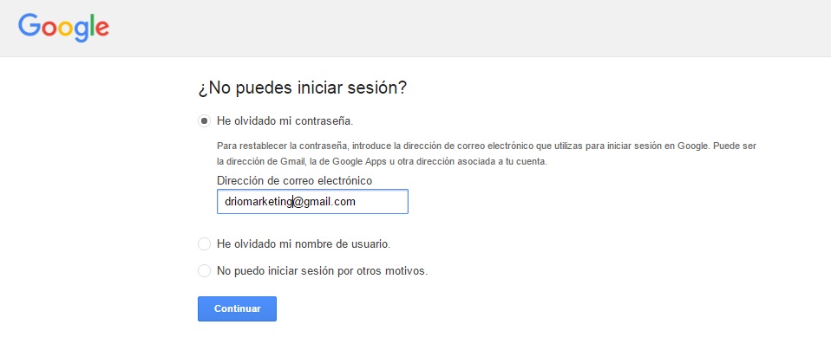Click the 'Para restablecer la contraseña' instructions text

coord(487,153)
